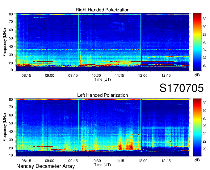Click 70 MHz tick on Left Handed plot
The width and height of the screenshot is (210, 170).
coord(11,107)
